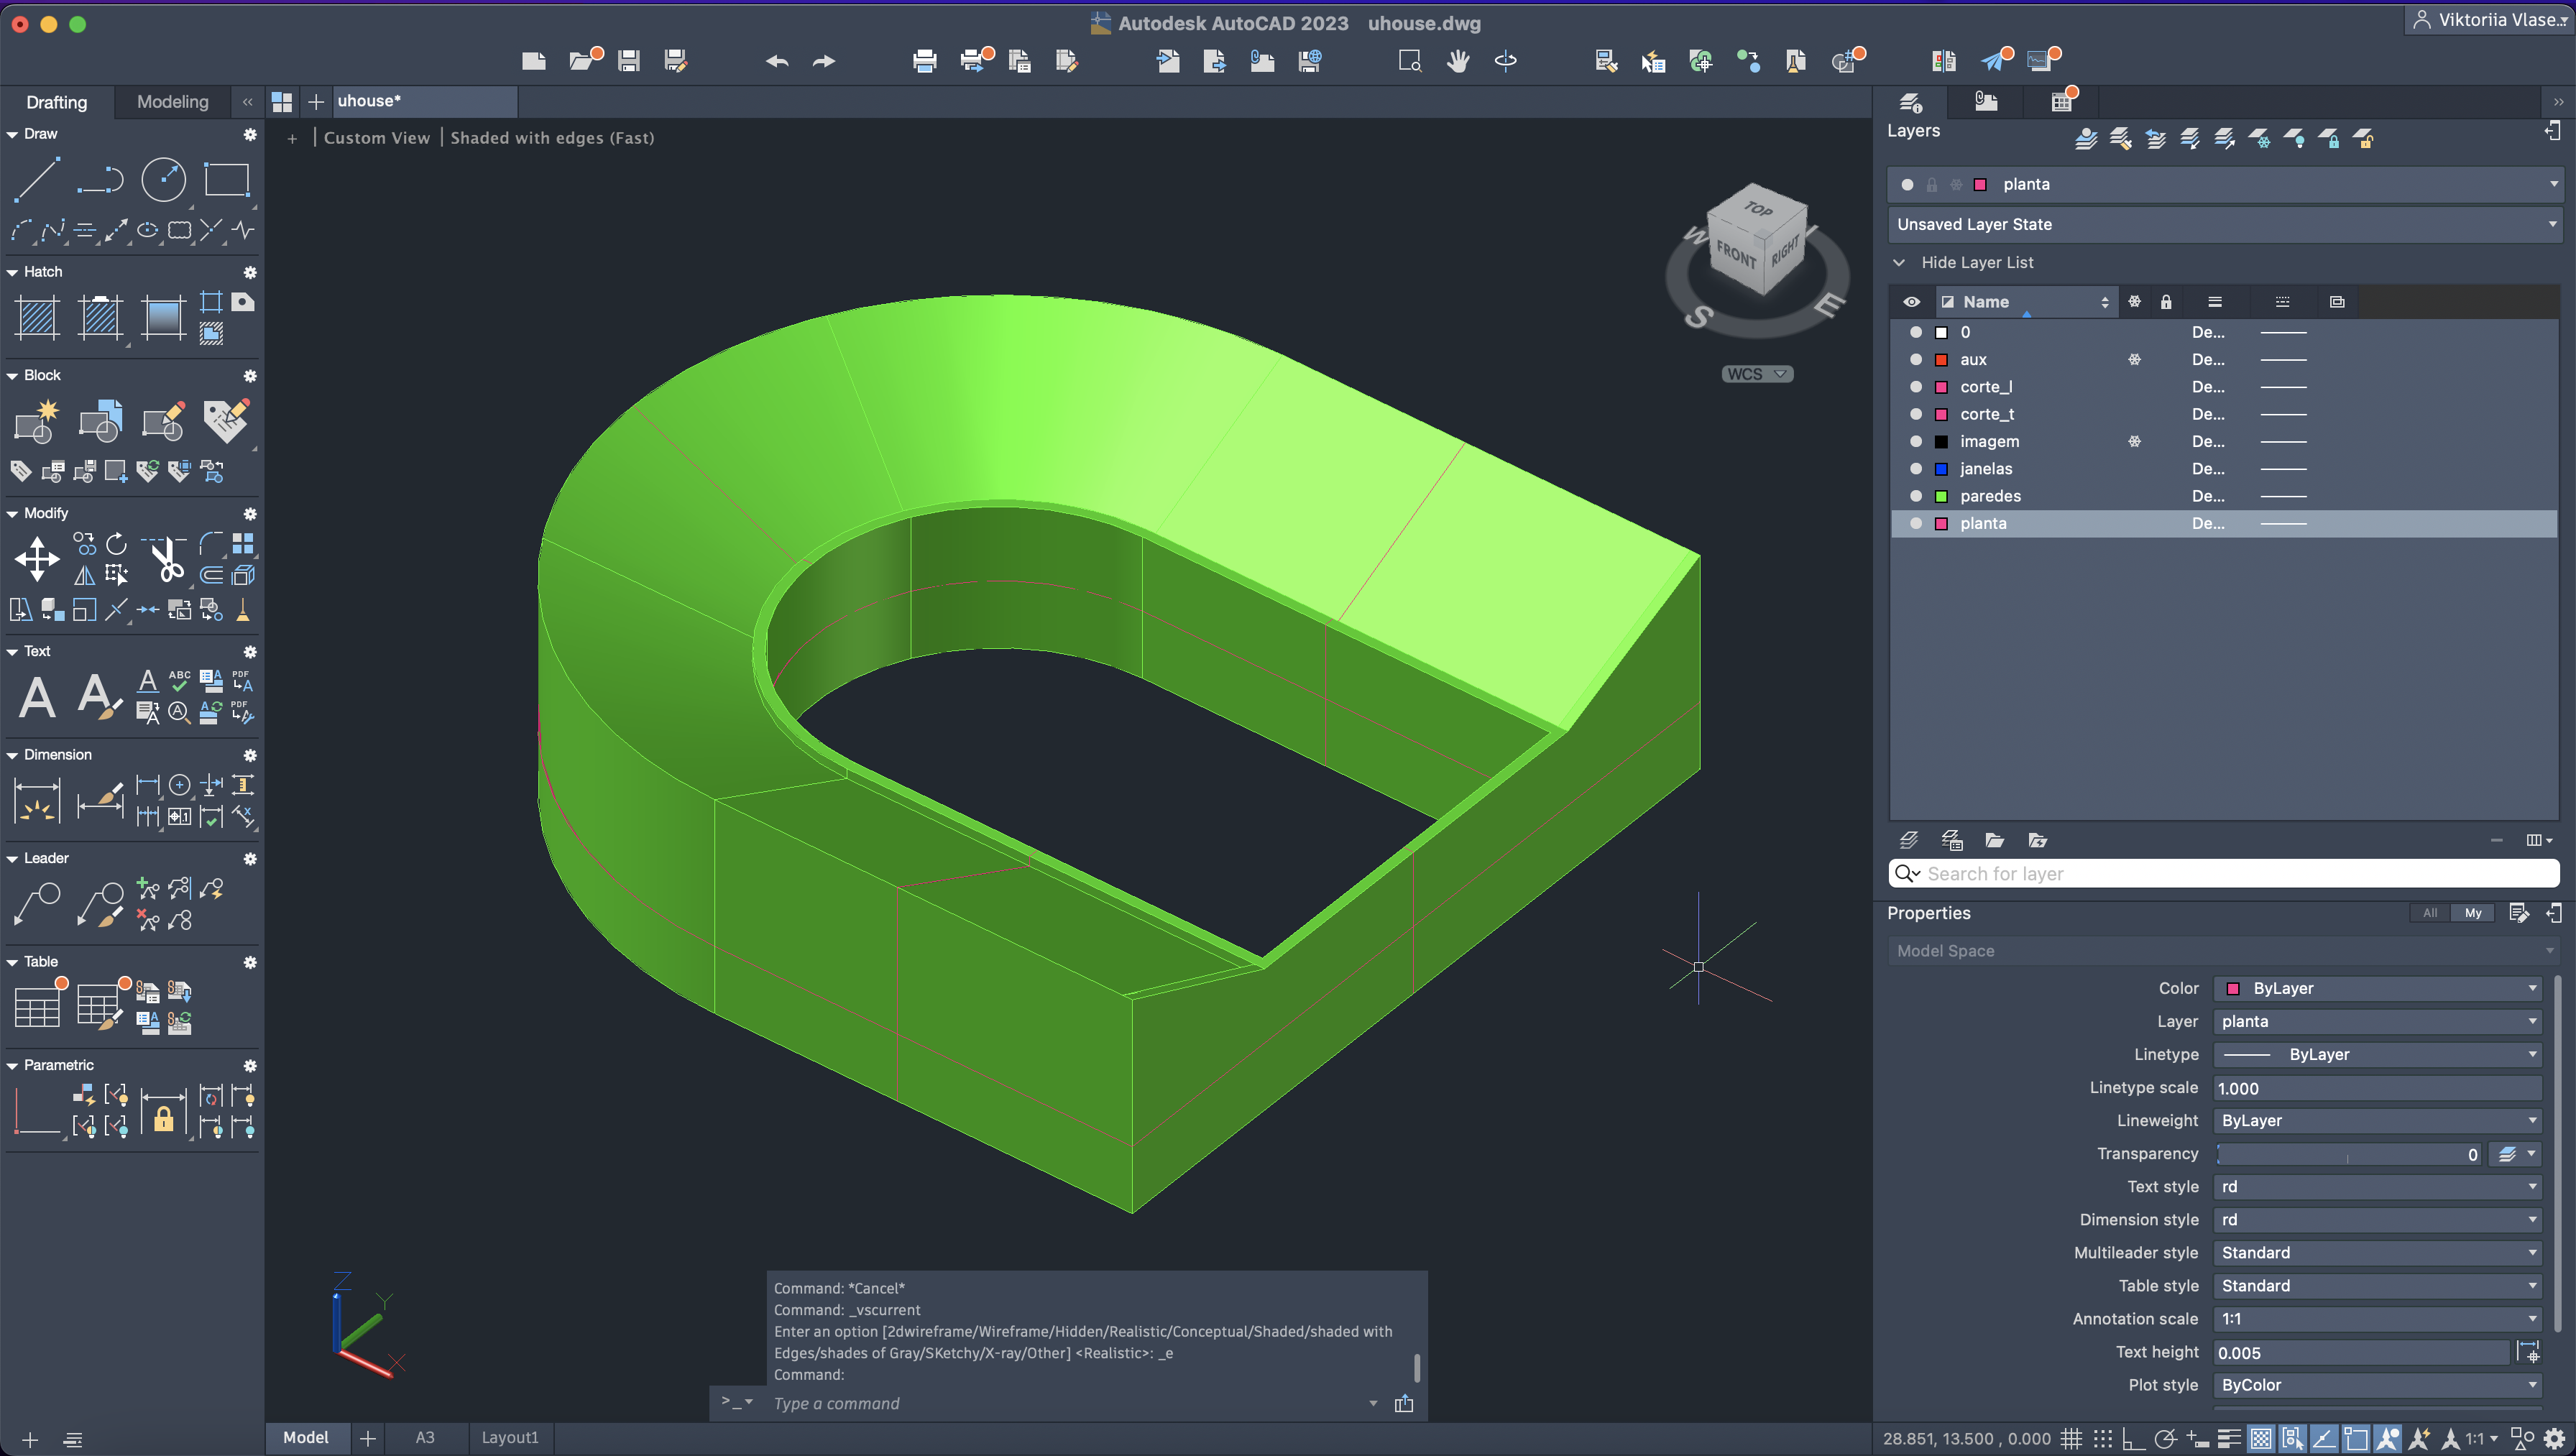
Task: Select the Trim scissors tool
Action: point(167,559)
